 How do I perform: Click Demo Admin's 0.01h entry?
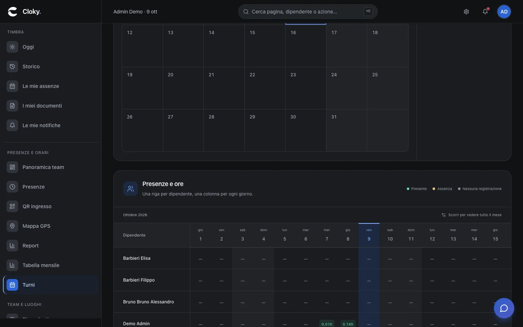click(x=327, y=324)
